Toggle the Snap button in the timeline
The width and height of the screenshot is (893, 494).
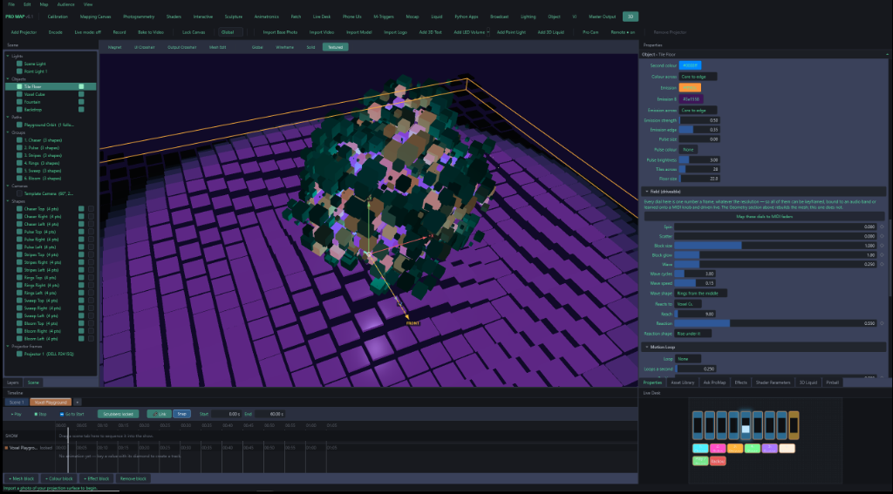(181, 414)
